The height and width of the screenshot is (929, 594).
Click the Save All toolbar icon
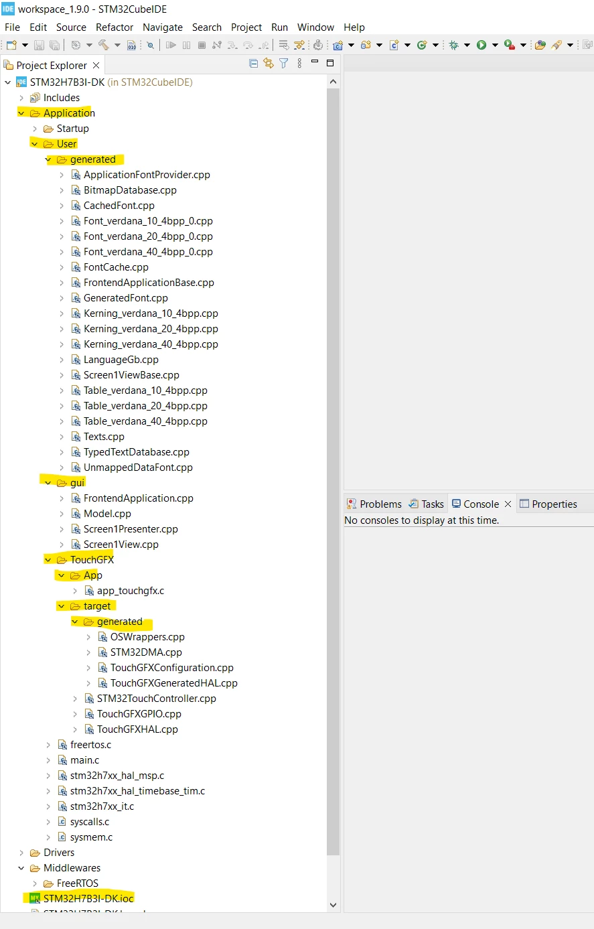(x=54, y=45)
